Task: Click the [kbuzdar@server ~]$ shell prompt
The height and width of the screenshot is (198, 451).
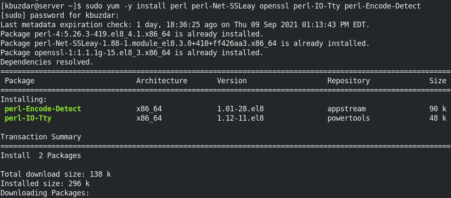Action: 40,6
